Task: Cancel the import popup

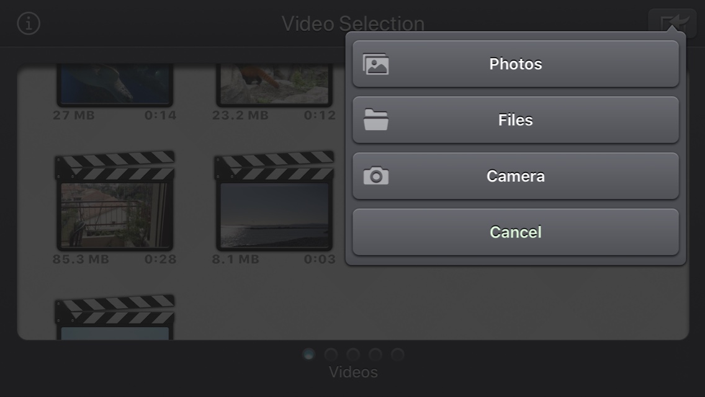Action: (516, 232)
